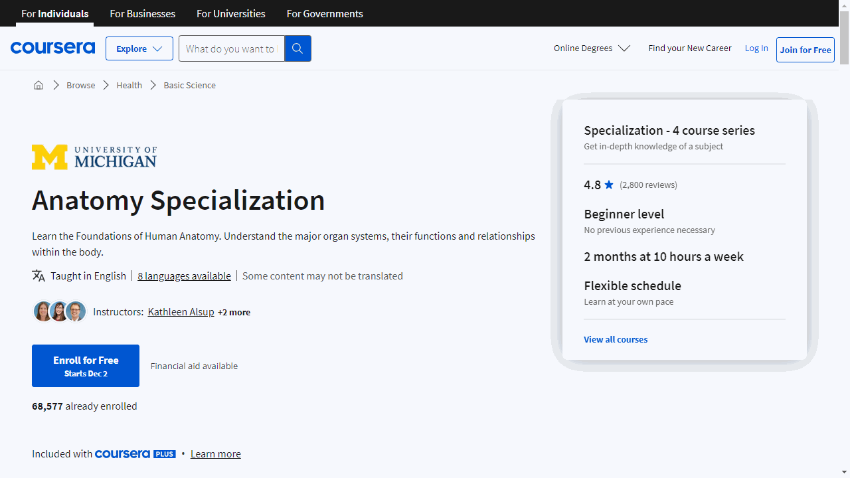This screenshot has width=850, height=478.
Task: Click View all courses link
Action: pyautogui.click(x=616, y=339)
